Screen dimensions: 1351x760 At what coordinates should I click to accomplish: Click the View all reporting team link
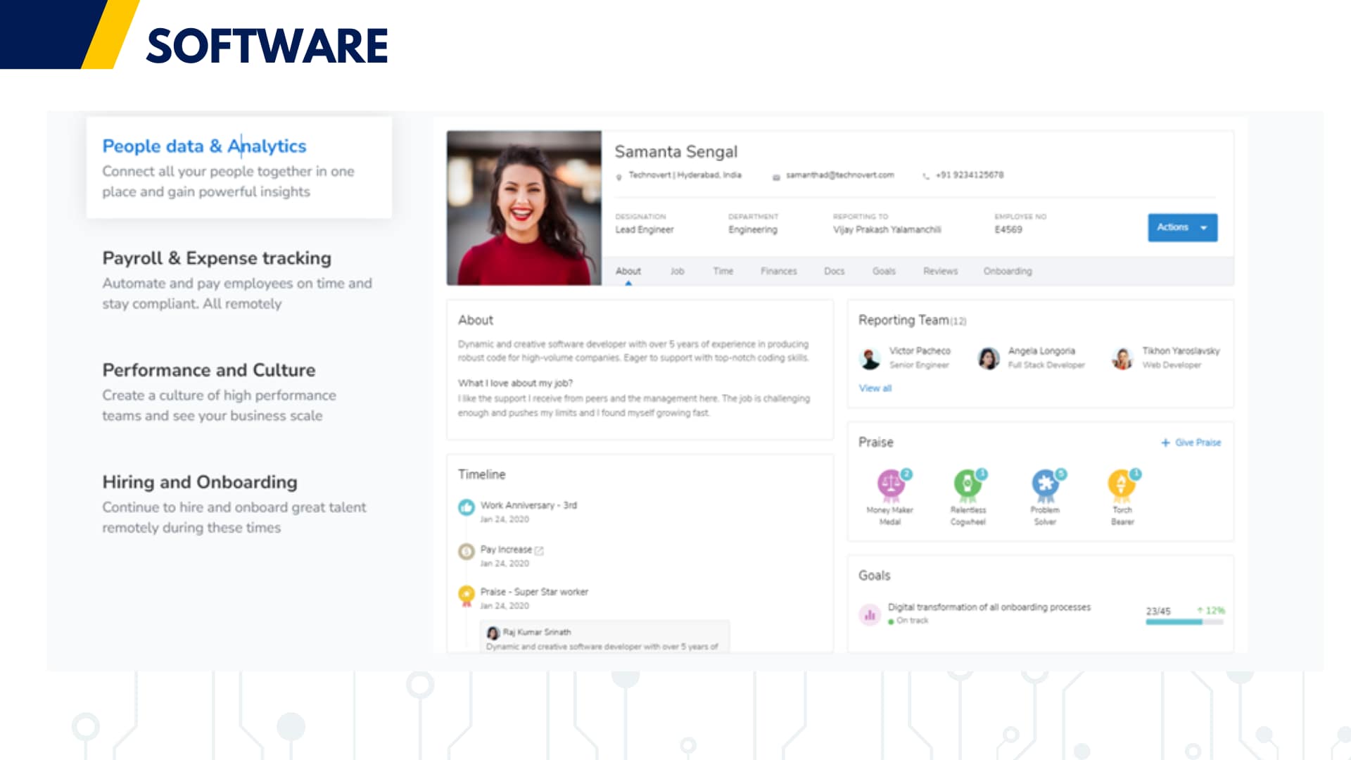[875, 388]
